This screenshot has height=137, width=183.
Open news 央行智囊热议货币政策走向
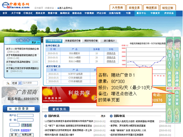(68, 130)
